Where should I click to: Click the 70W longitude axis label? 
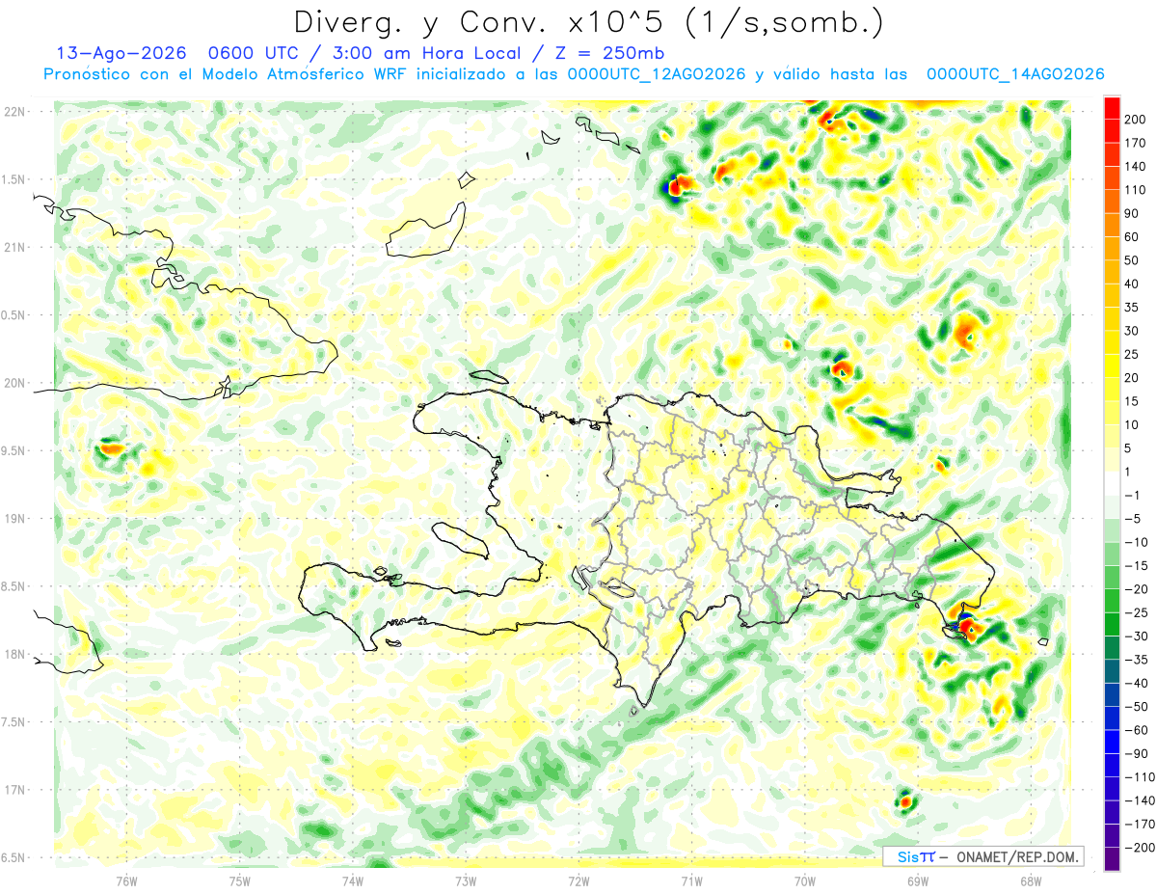tap(804, 880)
